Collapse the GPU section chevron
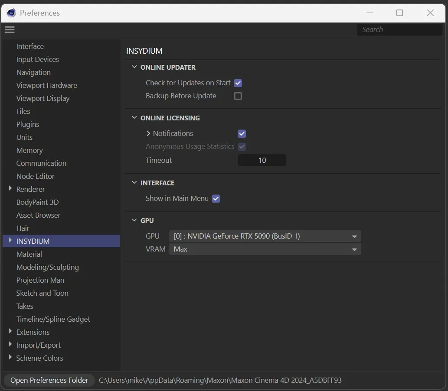The width and height of the screenshot is (448, 391). tap(134, 220)
